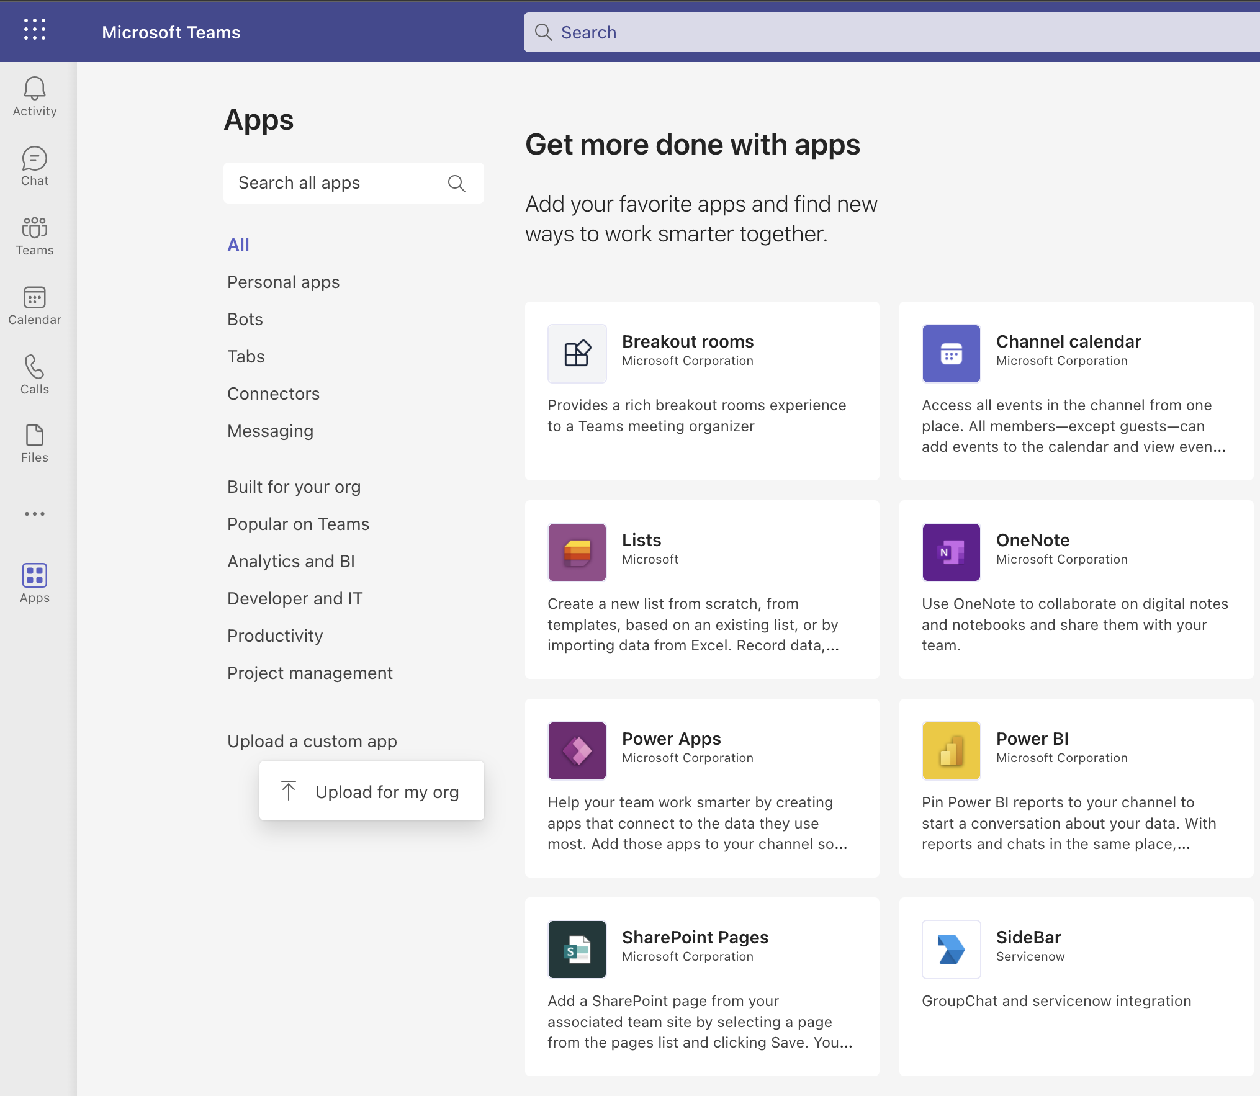Click 'Pin Power BI reports' description
This screenshot has height=1096, width=1260.
(1069, 823)
